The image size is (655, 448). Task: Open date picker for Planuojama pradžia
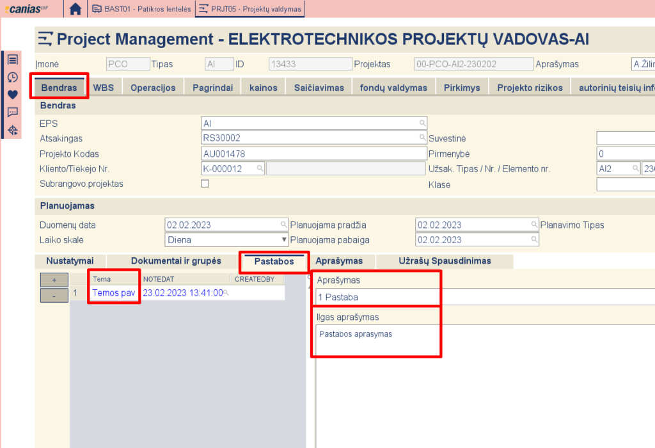click(534, 225)
